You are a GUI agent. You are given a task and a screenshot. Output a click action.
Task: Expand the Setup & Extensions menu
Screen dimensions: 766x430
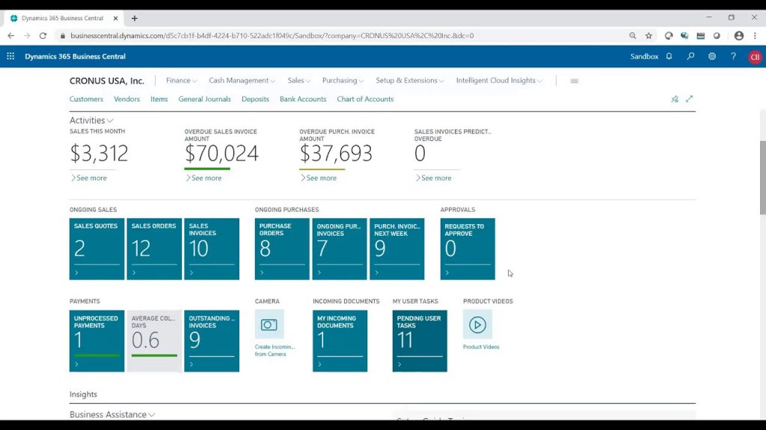coord(409,81)
